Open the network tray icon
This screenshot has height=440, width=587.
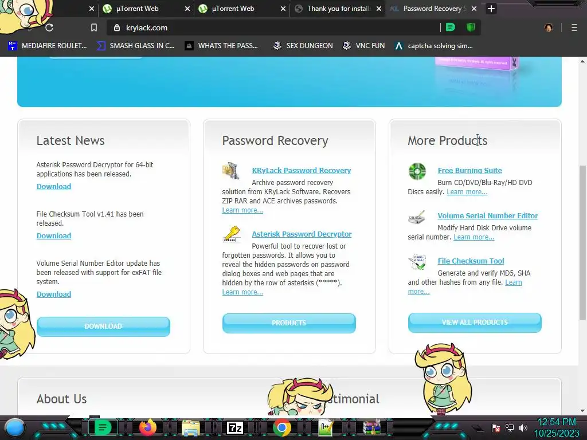pos(510,428)
